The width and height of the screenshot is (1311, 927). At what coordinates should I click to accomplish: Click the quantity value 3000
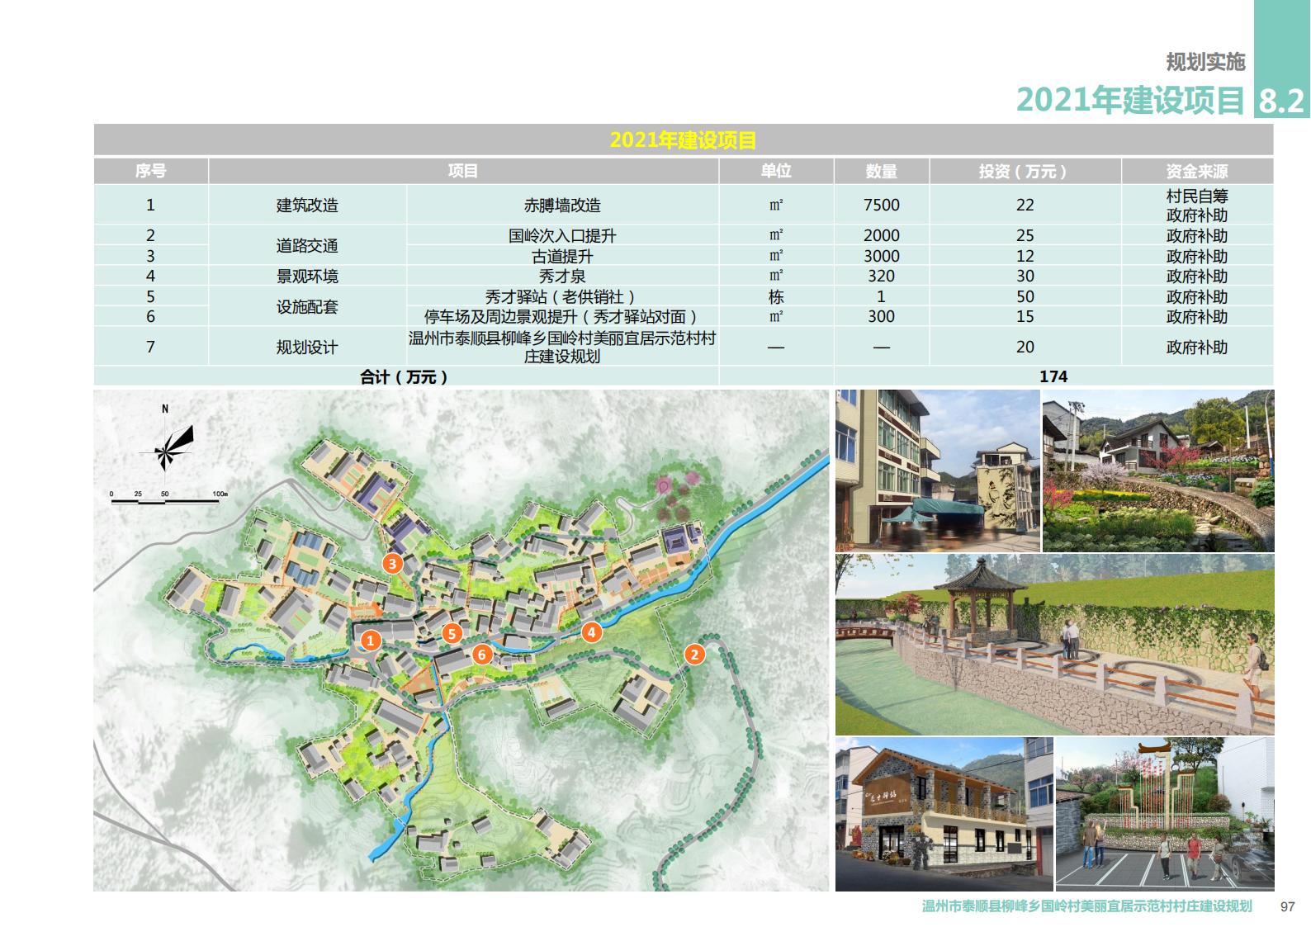click(x=882, y=256)
